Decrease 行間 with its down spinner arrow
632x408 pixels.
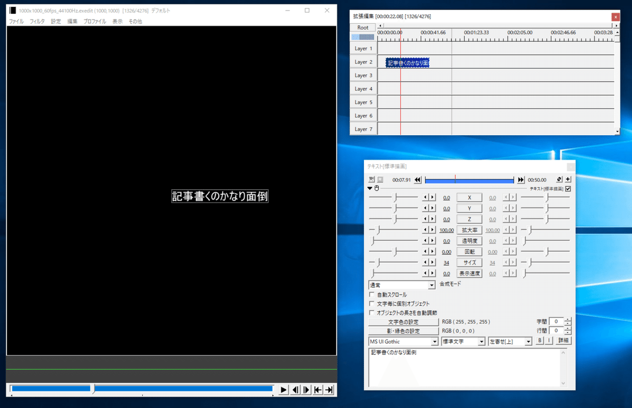(x=568, y=333)
